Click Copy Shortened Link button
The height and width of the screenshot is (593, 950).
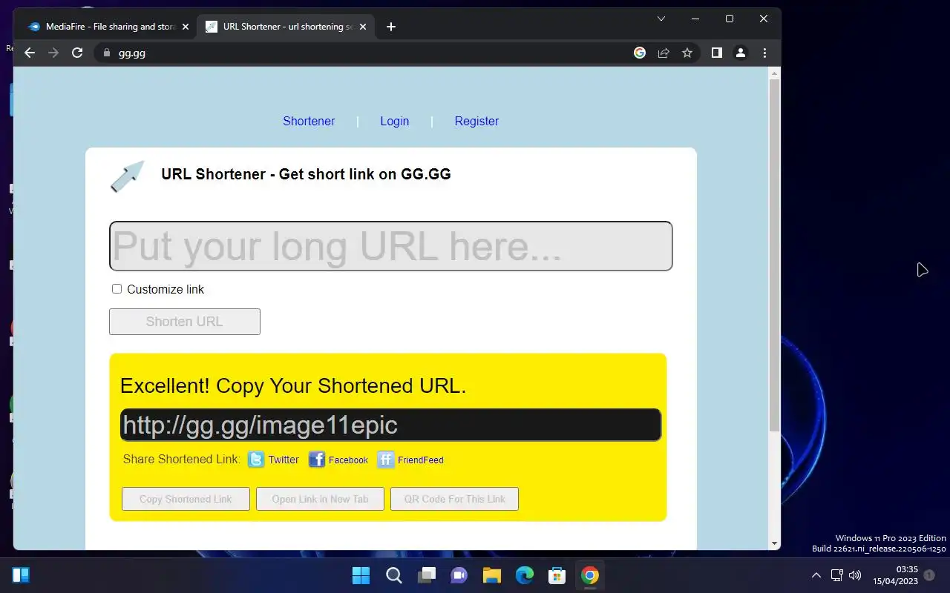(186, 499)
